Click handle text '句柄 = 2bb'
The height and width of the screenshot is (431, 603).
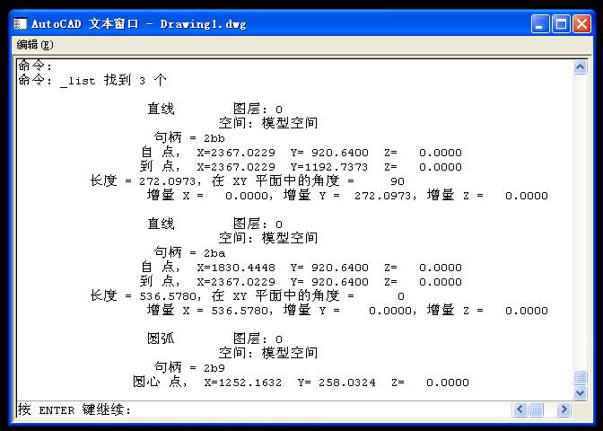pyautogui.click(x=189, y=137)
